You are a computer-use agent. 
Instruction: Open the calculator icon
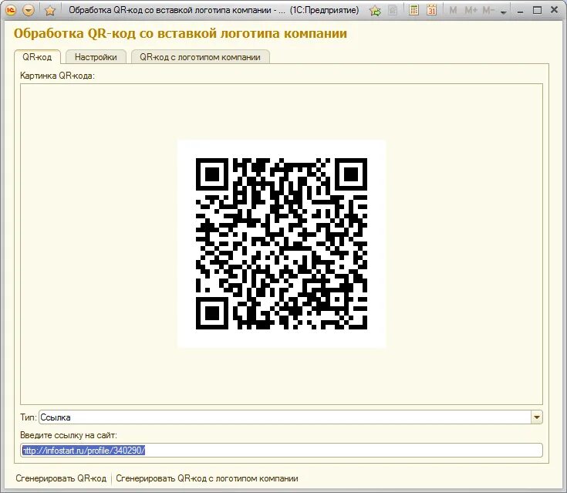pyautogui.click(x=413, y=10)
